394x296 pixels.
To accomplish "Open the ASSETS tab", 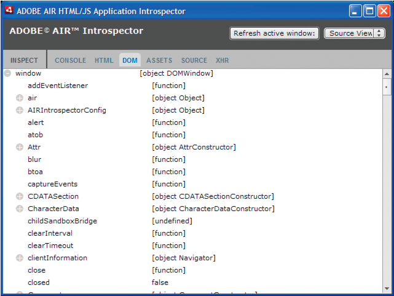I will tap(159, 60).
